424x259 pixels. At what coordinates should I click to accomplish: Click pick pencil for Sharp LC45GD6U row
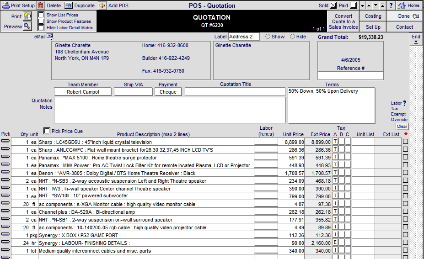pos(5,141)
